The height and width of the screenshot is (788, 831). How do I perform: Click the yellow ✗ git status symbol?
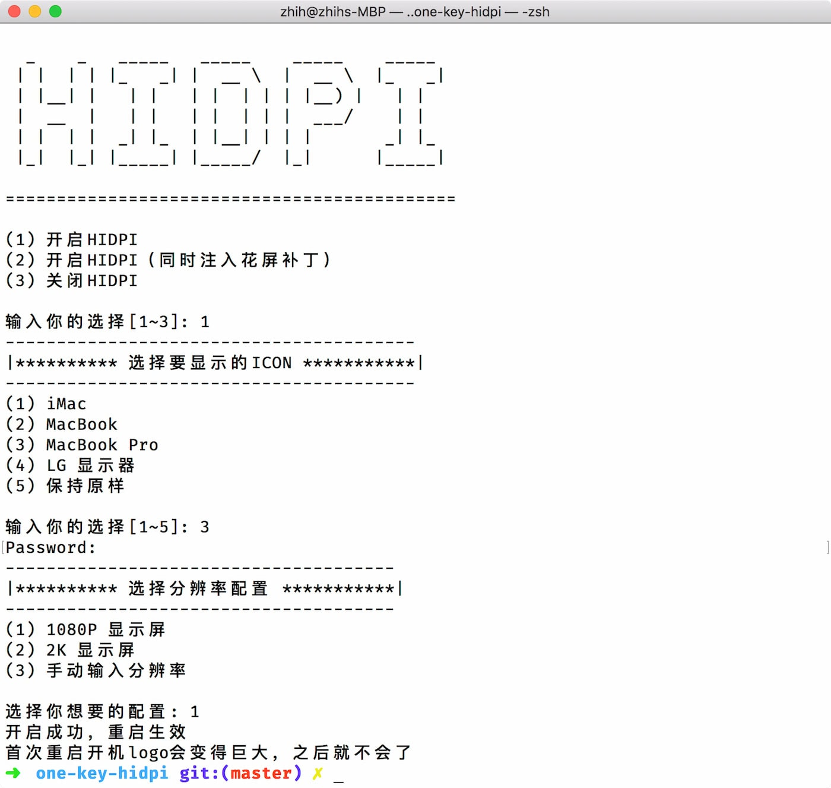(x=318, y=773)
